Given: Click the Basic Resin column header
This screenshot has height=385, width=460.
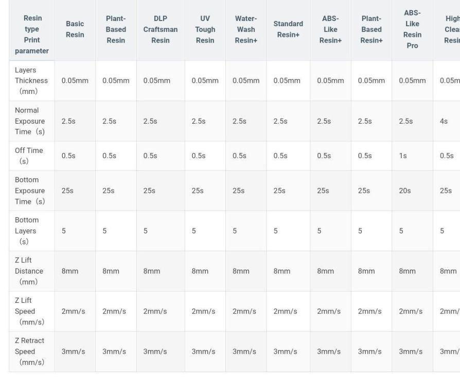Looking at the screenshot, I should pos(75,29).
